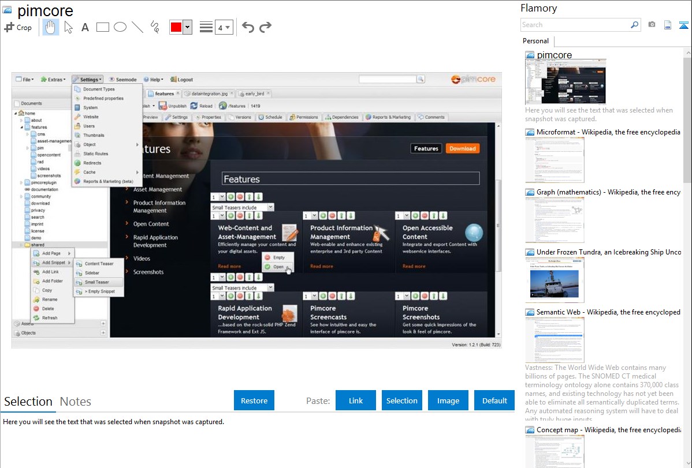Open the Concept map snapshot title
692x468 pixels.
point(608,429)
